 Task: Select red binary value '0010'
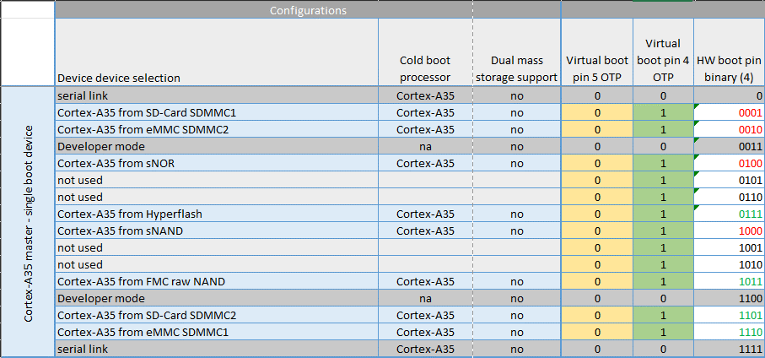(x=729, y=129)
